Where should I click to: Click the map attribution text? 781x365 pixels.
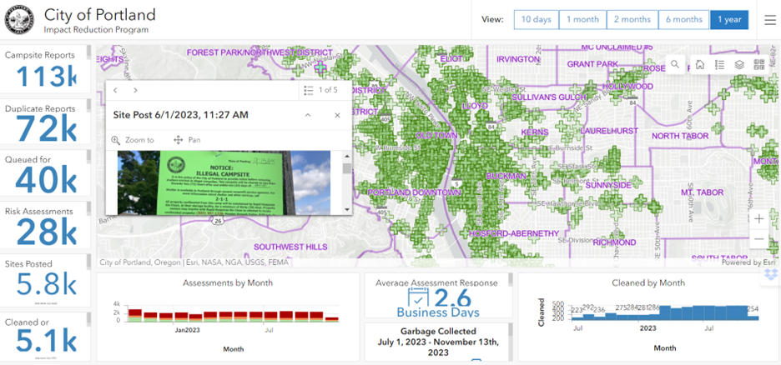coord(194,262)
